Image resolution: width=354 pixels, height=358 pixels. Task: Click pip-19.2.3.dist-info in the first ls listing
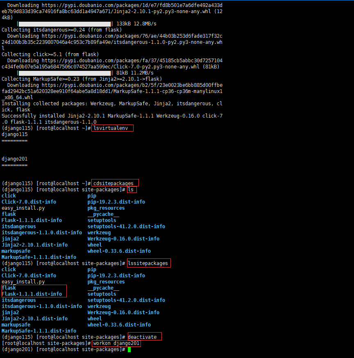[116, 202]
